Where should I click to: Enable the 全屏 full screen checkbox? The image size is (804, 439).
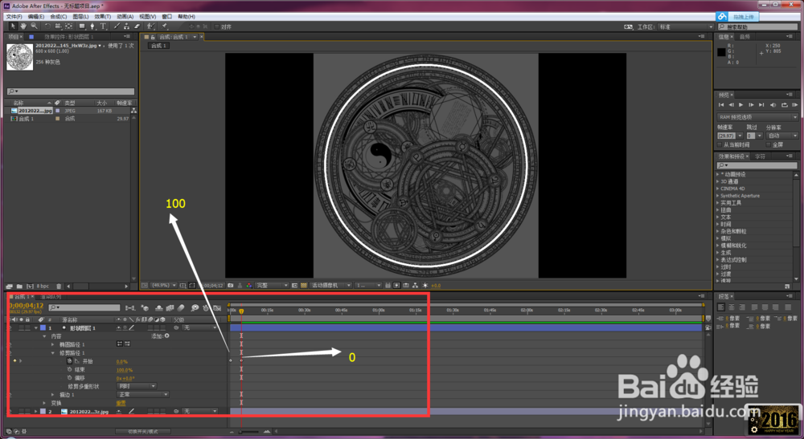tap(768, 144)
